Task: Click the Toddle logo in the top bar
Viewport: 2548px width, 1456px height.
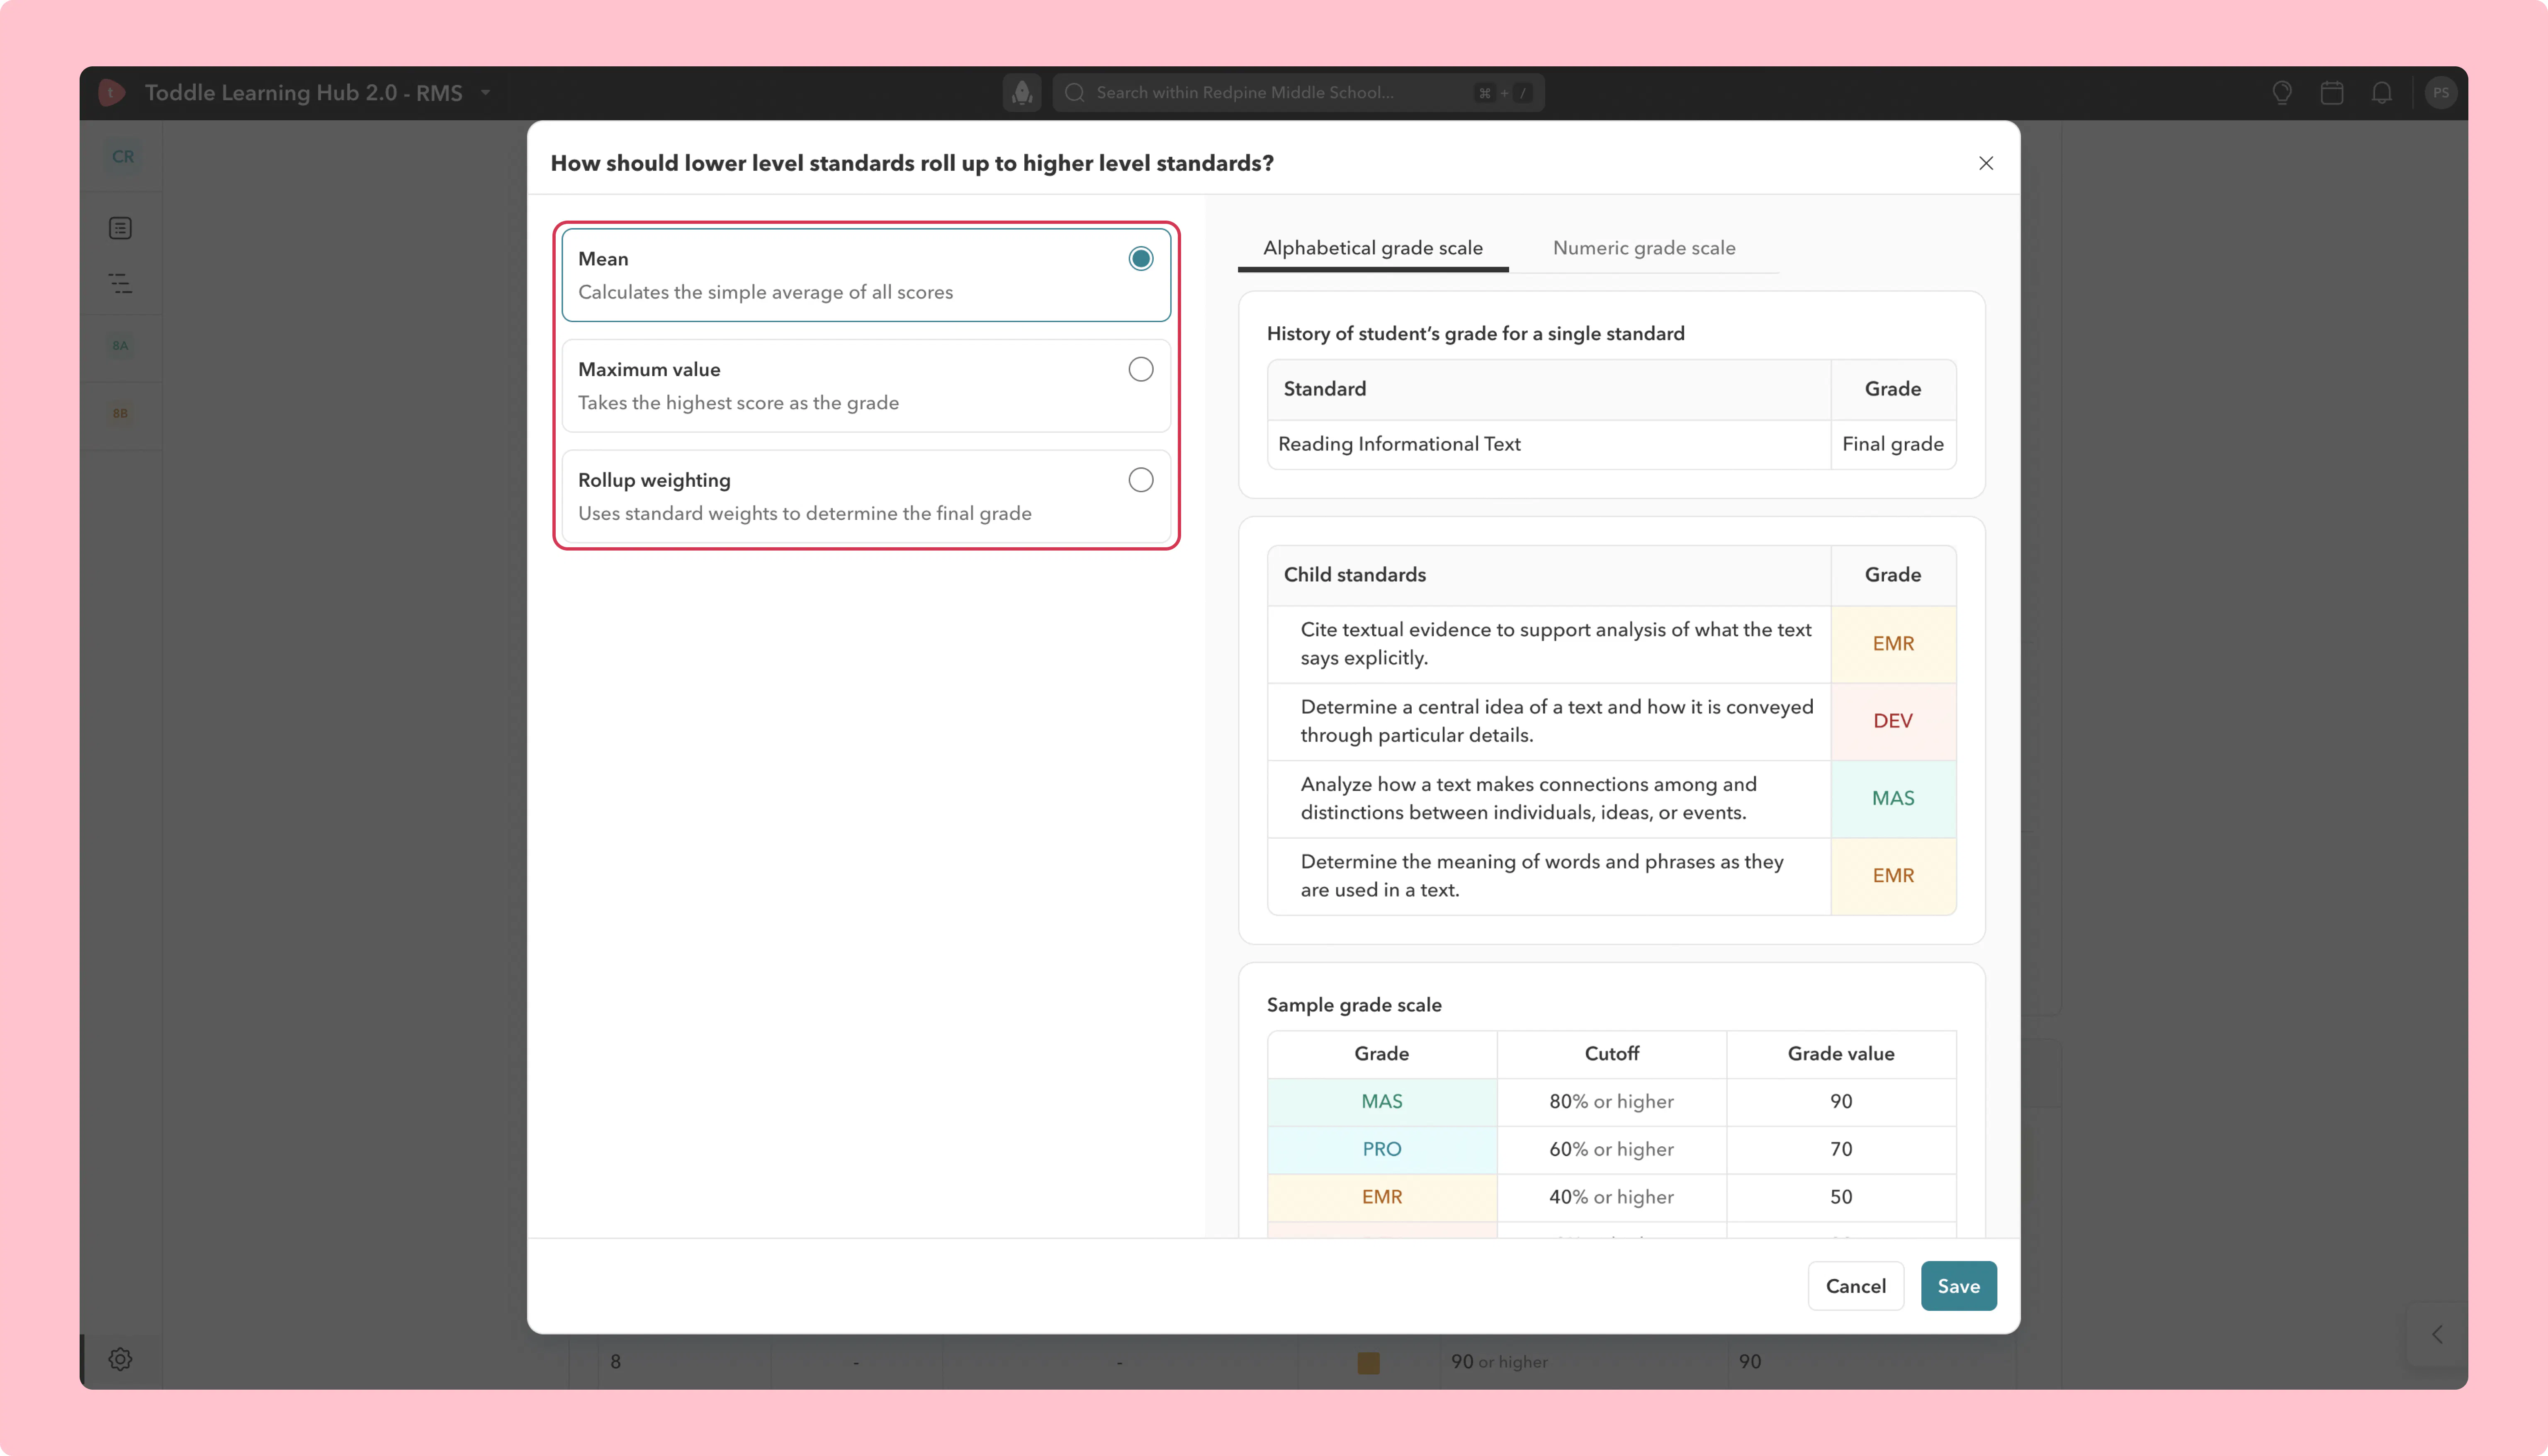Action: click(x=112, y=93)
